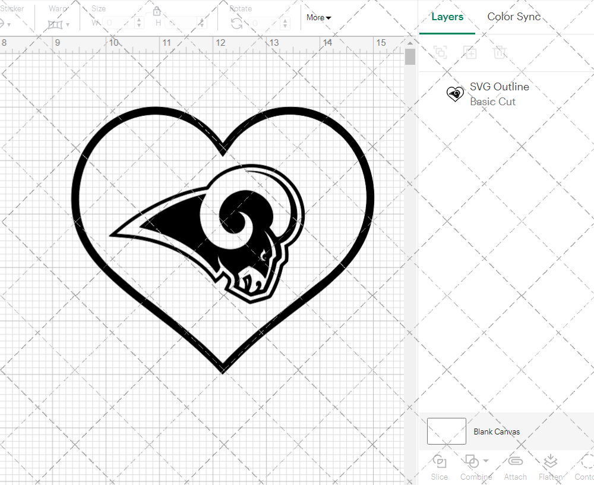Click the Width size input field

[119, 23]
